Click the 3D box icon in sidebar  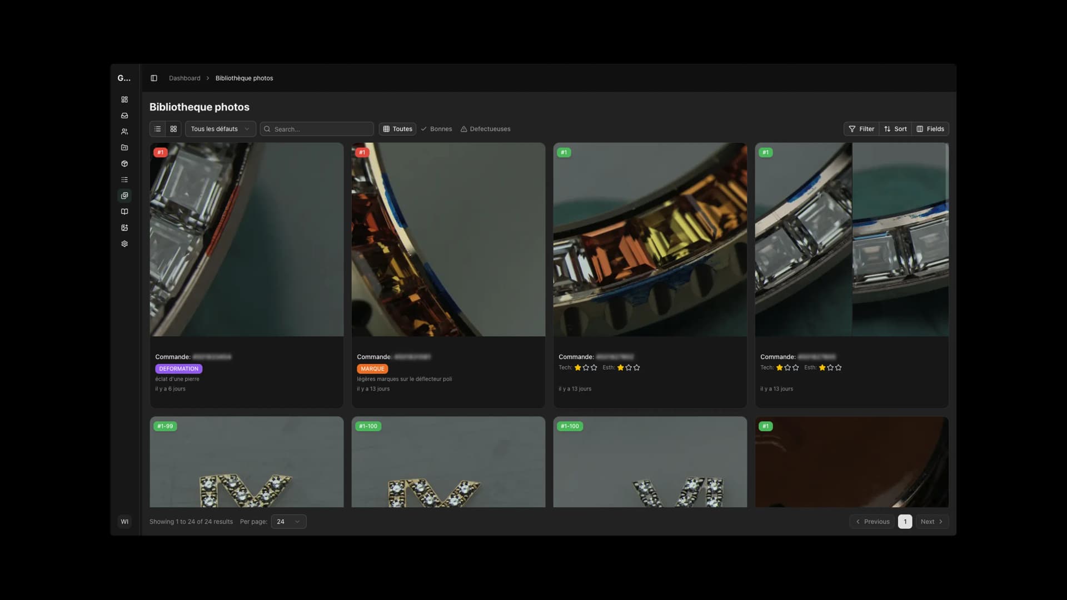pyautogui.click(x=124, y=164)
